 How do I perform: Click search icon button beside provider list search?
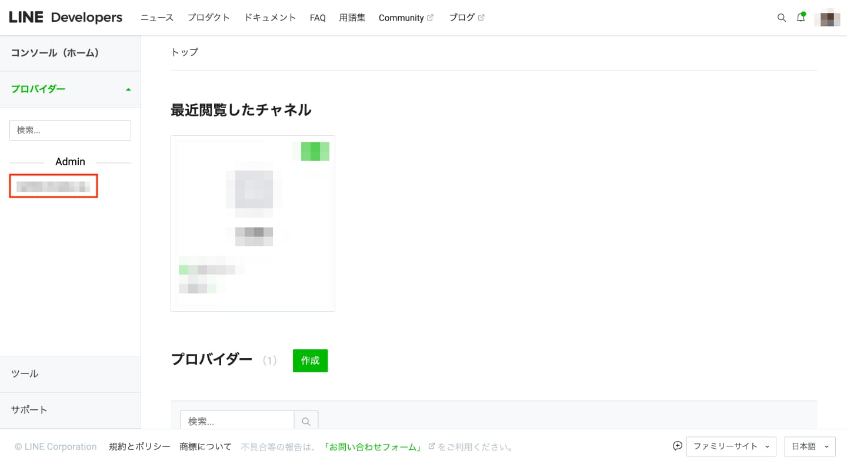click(306, 421)
